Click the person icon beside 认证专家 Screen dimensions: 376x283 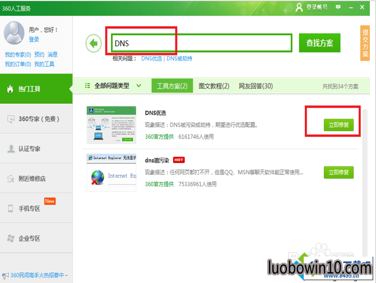point(11,149)
